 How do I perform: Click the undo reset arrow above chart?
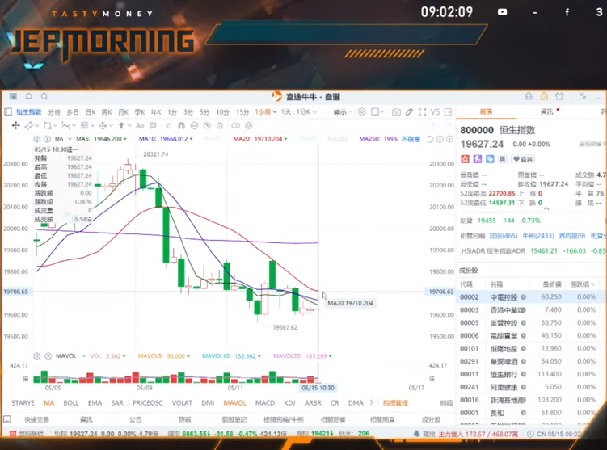[x=430, y=139]
